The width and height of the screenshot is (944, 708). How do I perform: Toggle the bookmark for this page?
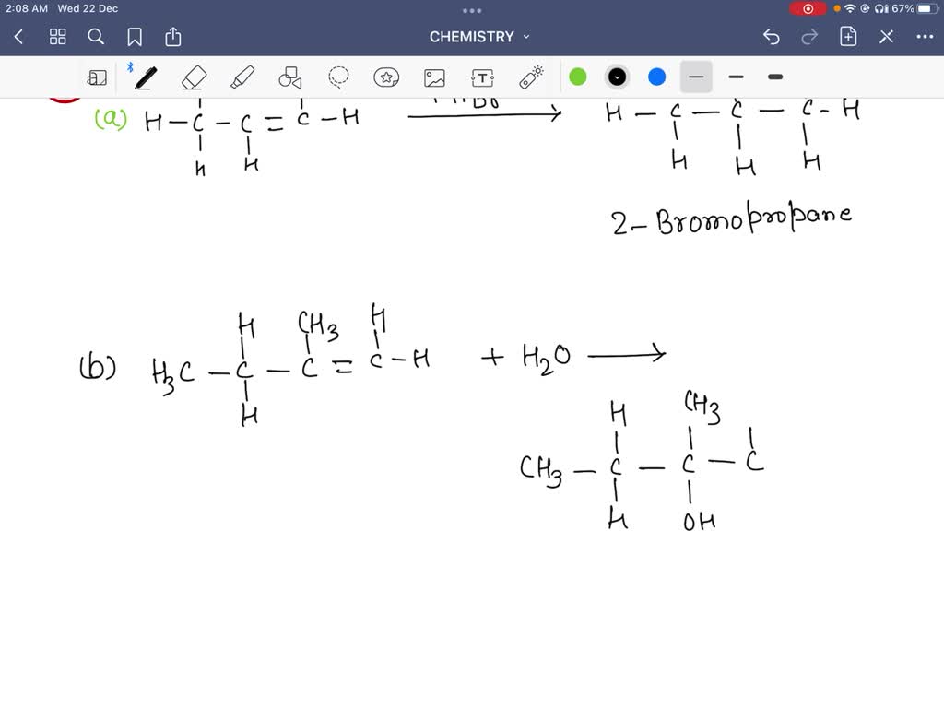[x=136, y=37]
